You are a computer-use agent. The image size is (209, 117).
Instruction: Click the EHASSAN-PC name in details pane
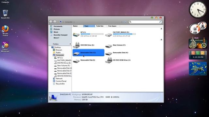(65, 95)
